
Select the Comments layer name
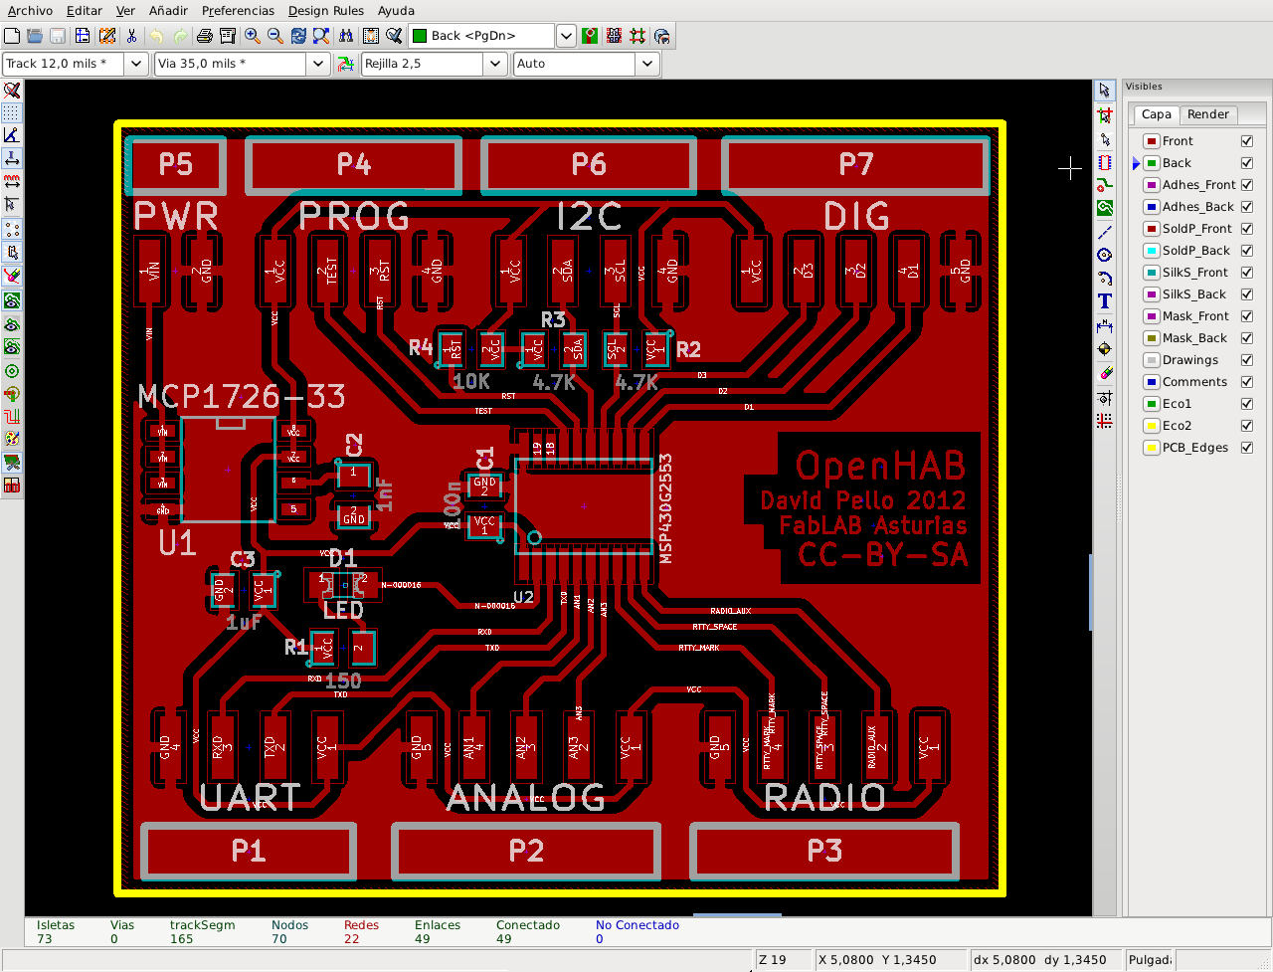[x=1194, y=382]
